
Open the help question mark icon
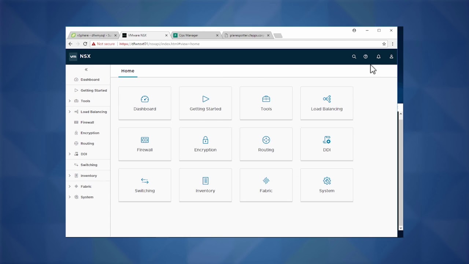[x=365, y=57]
